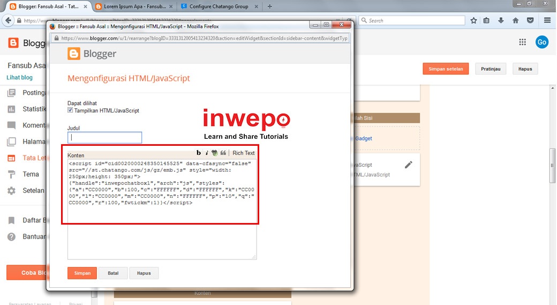Viewport: 557px width, 305px height.
Task: Bookmark this page with the star icon
Action: point(473,20)
